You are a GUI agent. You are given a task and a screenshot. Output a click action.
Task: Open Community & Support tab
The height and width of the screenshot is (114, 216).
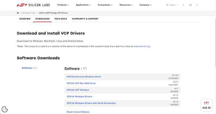point(85,19)
